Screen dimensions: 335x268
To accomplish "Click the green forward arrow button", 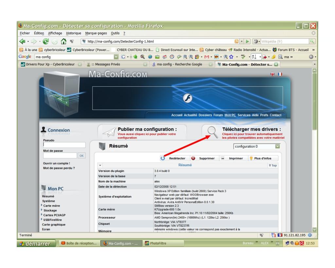I will tap(34, 41).
